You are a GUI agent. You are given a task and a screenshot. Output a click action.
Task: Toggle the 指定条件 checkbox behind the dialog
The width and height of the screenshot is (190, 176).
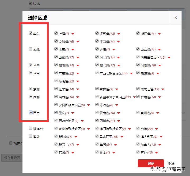pos(11,143)
